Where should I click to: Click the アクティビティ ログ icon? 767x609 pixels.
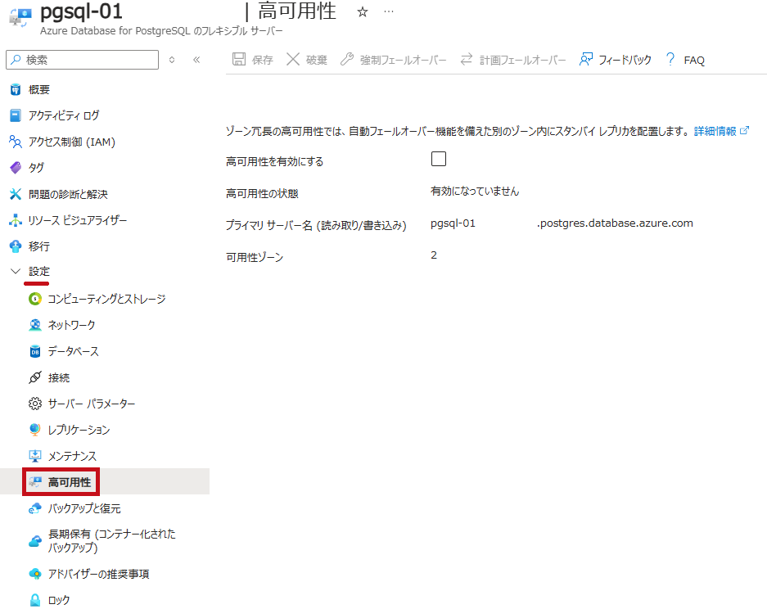click(x=16, y=115)
